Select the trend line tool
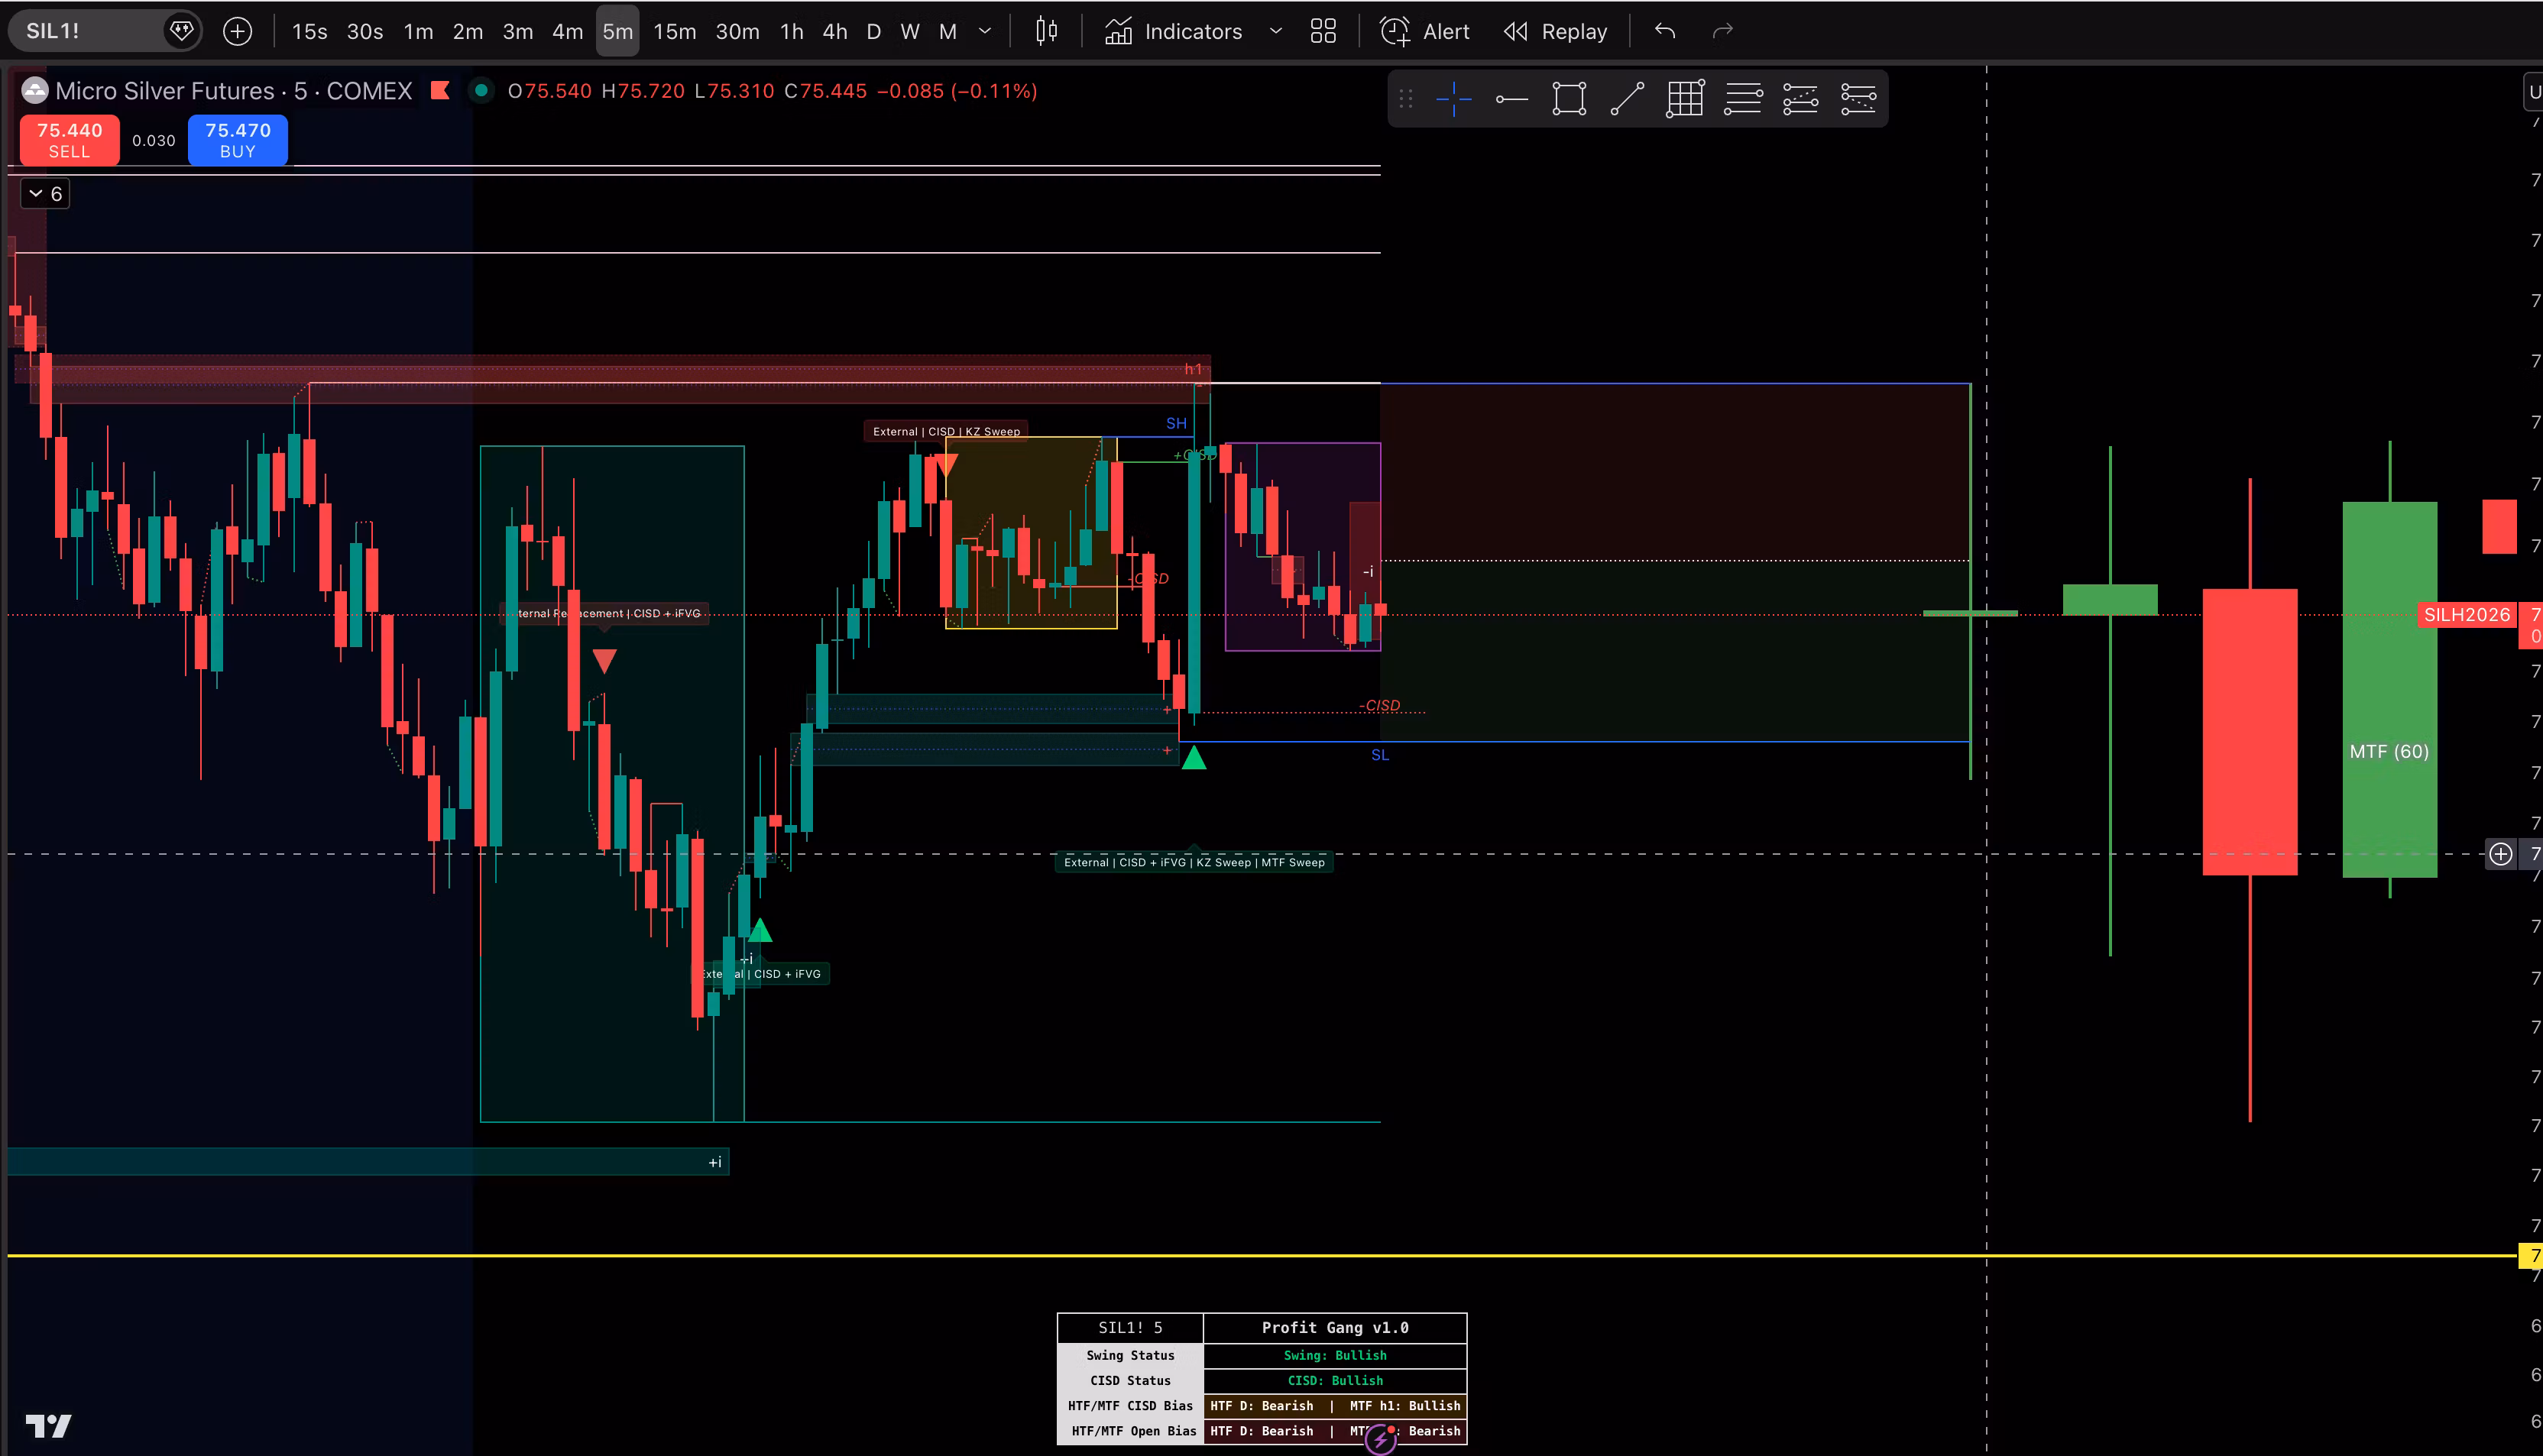This screenshot has height=1456, width=2543. [1627, 99]
